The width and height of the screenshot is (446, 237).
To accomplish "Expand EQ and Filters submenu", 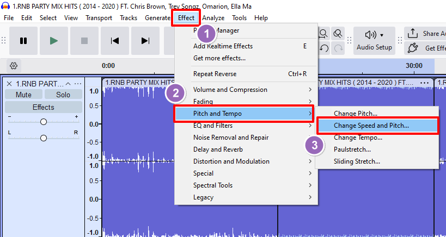I will coord(246,126).
